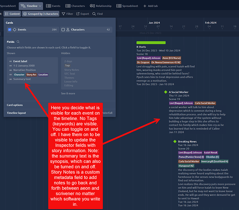The height and width of the screenshot is (210, 239).
Task: Open the Filter tool
Action: pyautogui.click(x=67, y=14)
